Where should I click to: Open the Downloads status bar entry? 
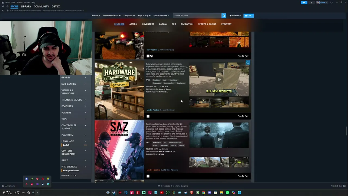[173, 186]
